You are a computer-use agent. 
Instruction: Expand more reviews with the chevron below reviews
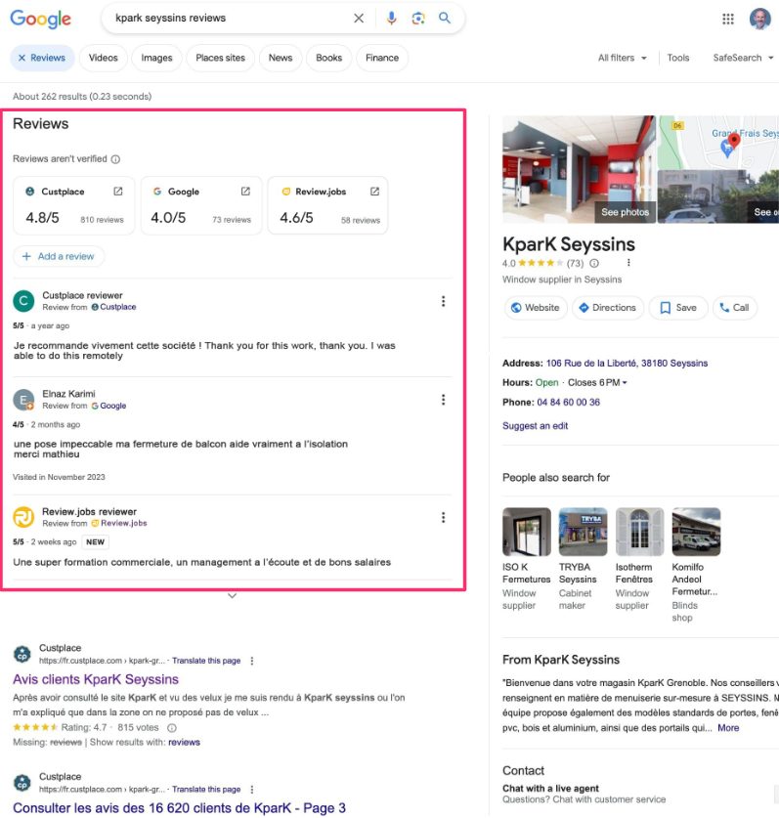point(233,596)
